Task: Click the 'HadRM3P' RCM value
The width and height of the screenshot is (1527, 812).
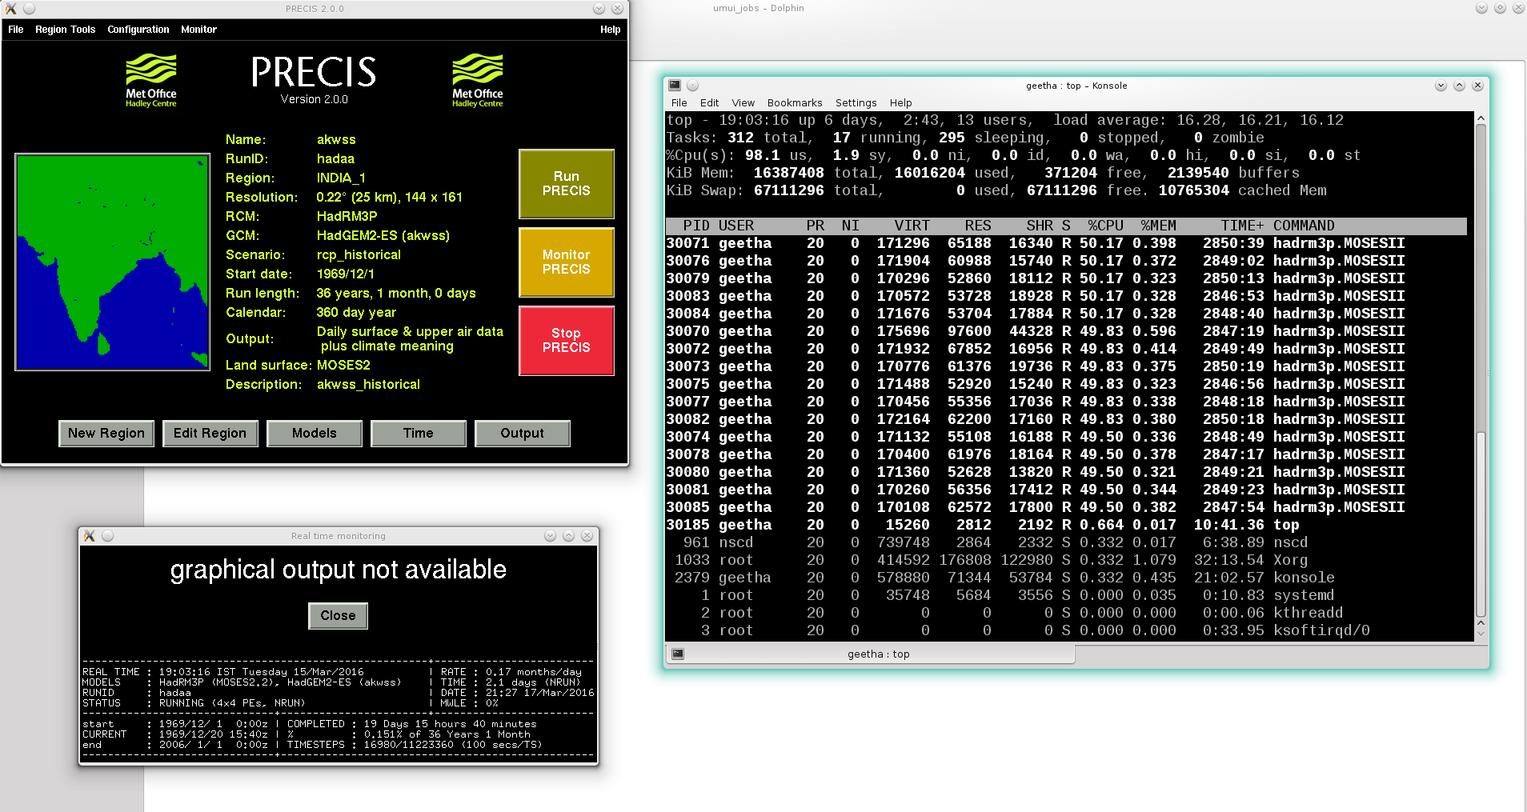Action: point(347,217)
